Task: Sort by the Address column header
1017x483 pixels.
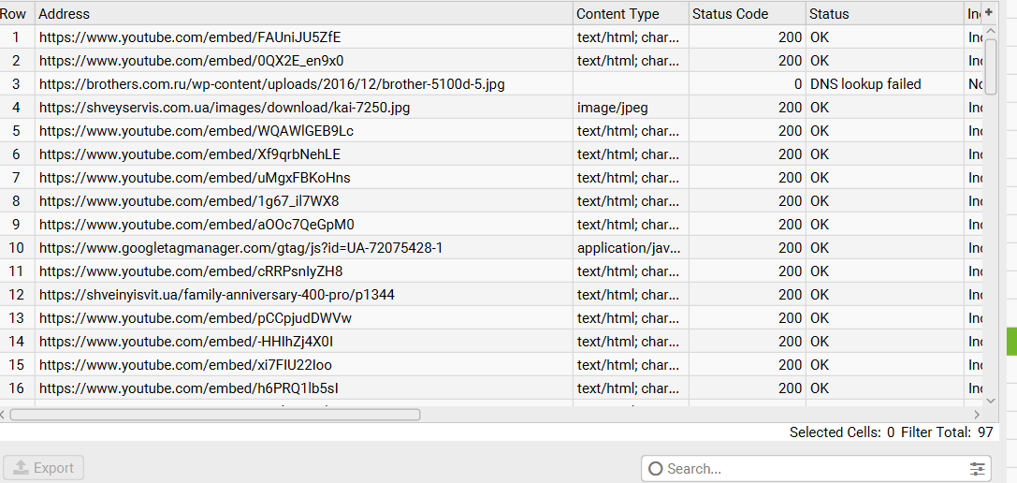Action: [299, 13]
